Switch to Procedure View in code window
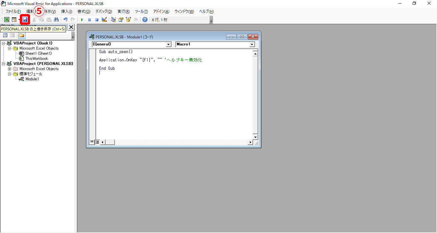The image size is (437, 233). (x=92, y=142)
